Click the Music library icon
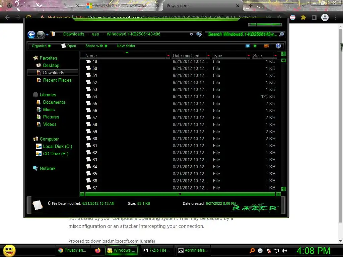 pyautogui.click(x=39, y=109)
